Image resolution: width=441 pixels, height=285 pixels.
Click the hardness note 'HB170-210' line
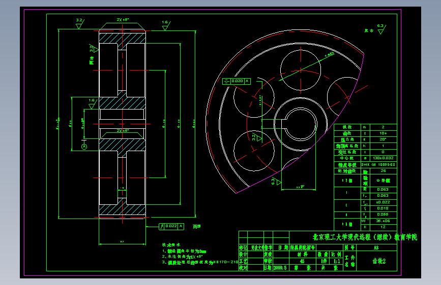click(200, 262)
